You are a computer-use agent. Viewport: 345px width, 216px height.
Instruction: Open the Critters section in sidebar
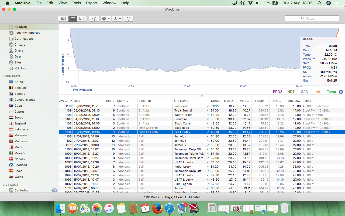coord(20,45)
